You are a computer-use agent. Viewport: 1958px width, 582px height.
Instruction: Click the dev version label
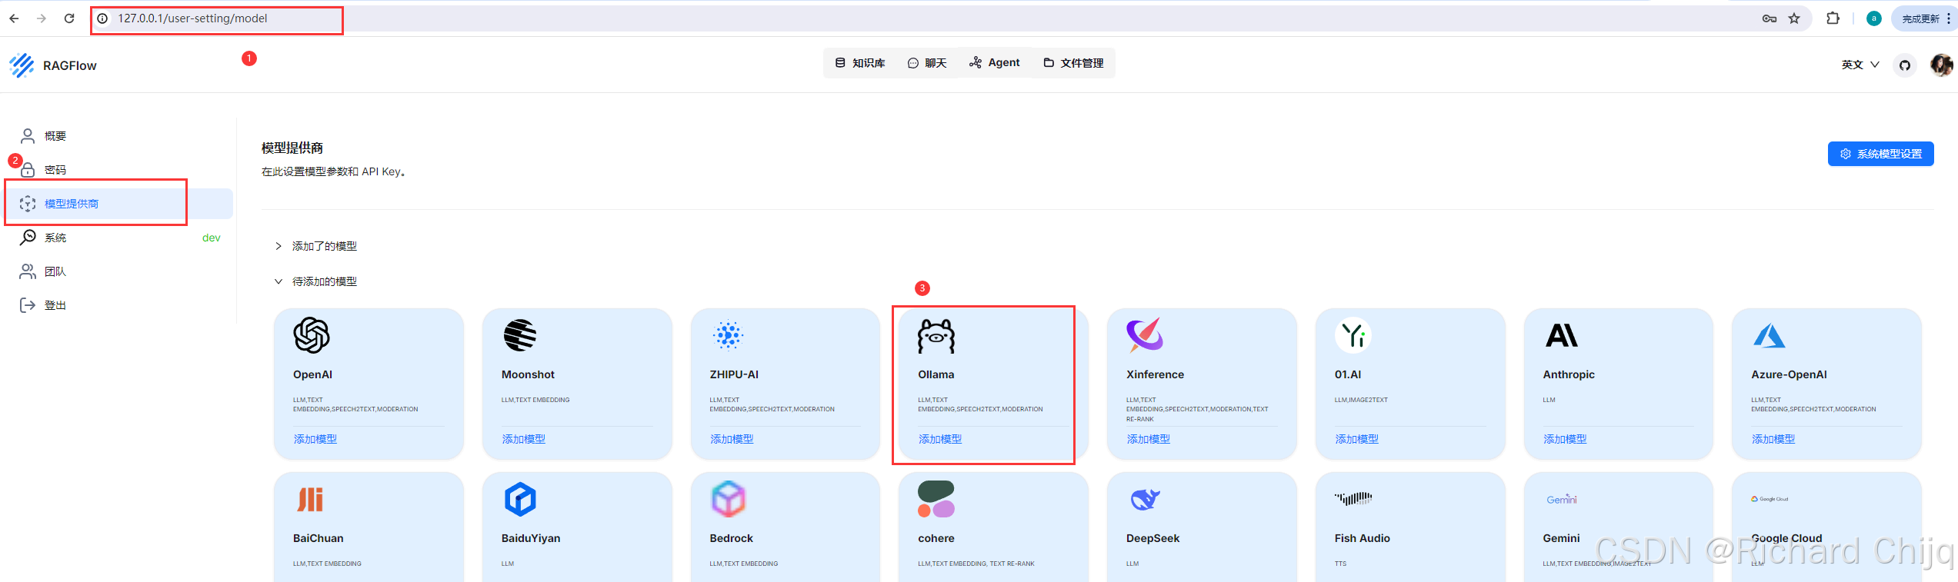click(212, 238)
